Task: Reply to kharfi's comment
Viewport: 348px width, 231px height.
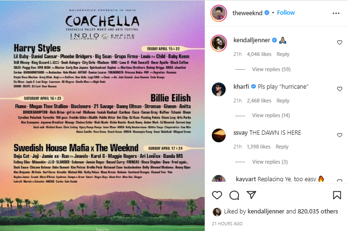Action: pos(283,101)
